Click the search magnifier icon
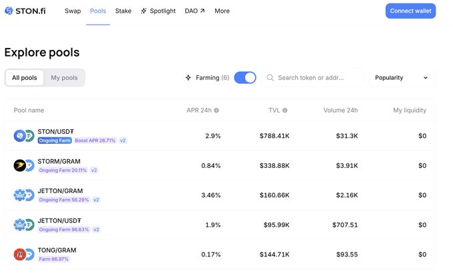Image resolution: width=453 pixels, height=277 pixels. pyautogui.click(x=270, y=78)
